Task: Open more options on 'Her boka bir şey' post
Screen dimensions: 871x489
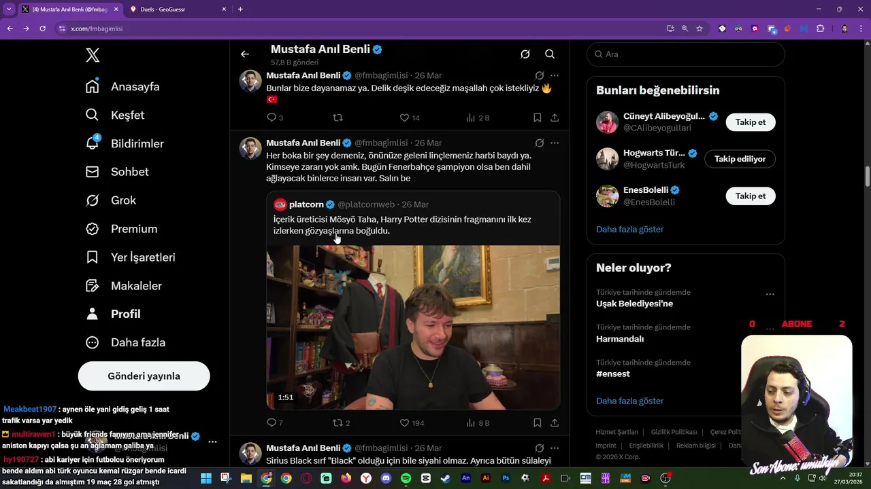Action: [555, 143]
